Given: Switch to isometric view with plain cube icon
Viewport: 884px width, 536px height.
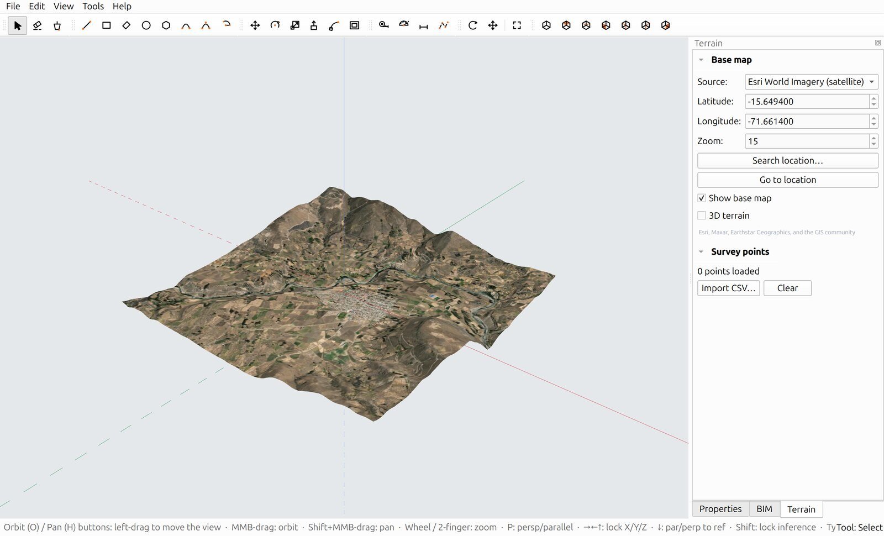Looking at the screenshot, I should pos(546,25).
